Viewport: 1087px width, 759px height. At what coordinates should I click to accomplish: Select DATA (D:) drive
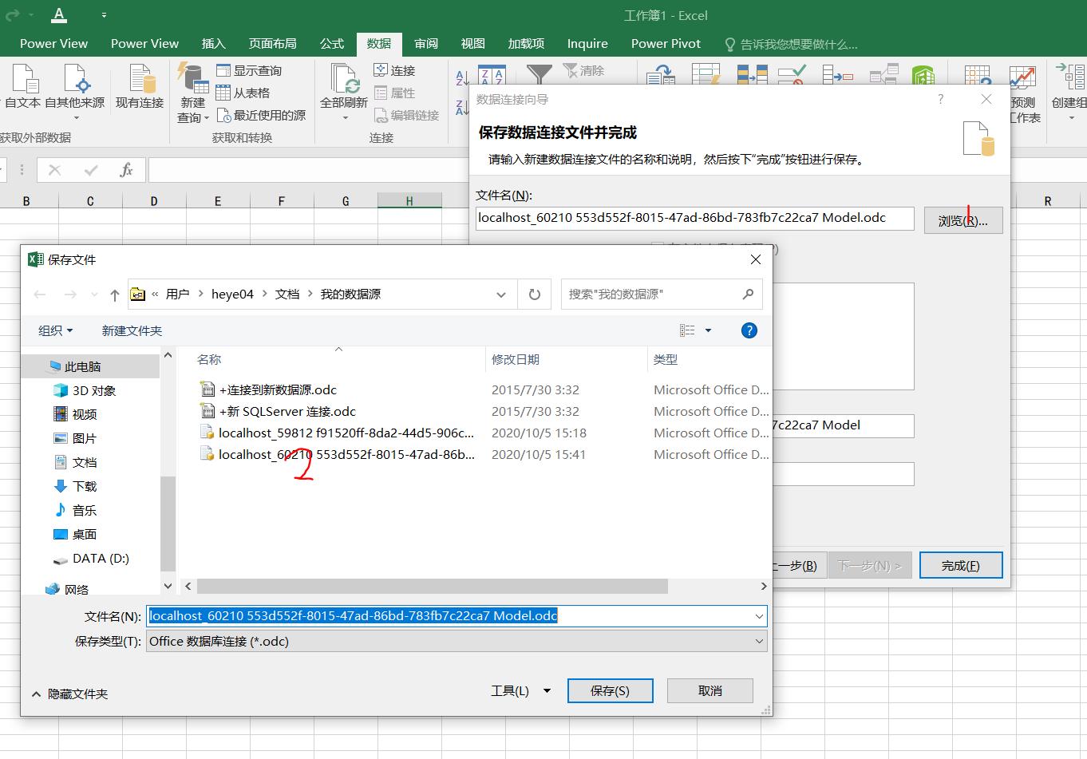(x=91, y=558)
